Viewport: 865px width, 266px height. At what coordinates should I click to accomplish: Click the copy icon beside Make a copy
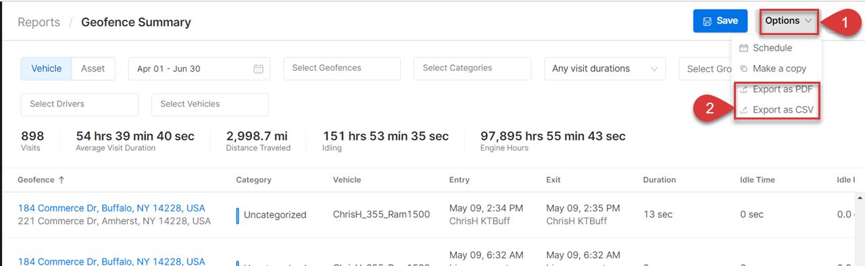click(x=743, y=69)
